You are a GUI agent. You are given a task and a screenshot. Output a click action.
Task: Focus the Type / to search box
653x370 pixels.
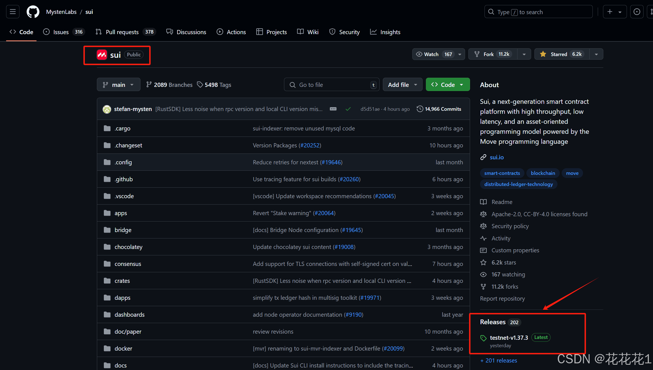click(538, 12)
